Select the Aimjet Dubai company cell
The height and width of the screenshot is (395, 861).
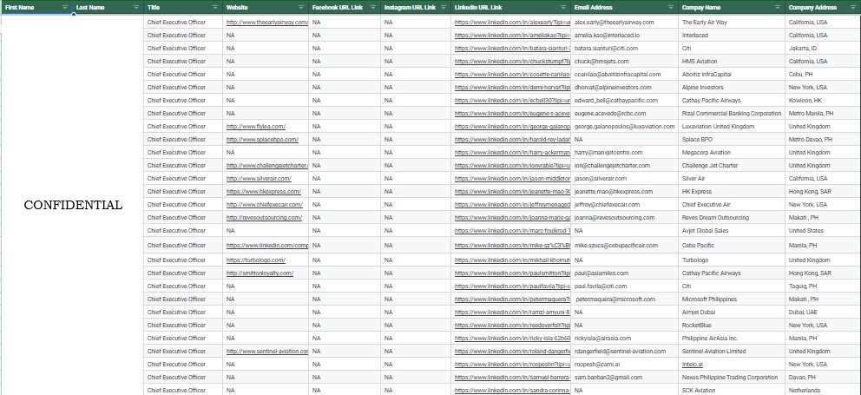732,312
